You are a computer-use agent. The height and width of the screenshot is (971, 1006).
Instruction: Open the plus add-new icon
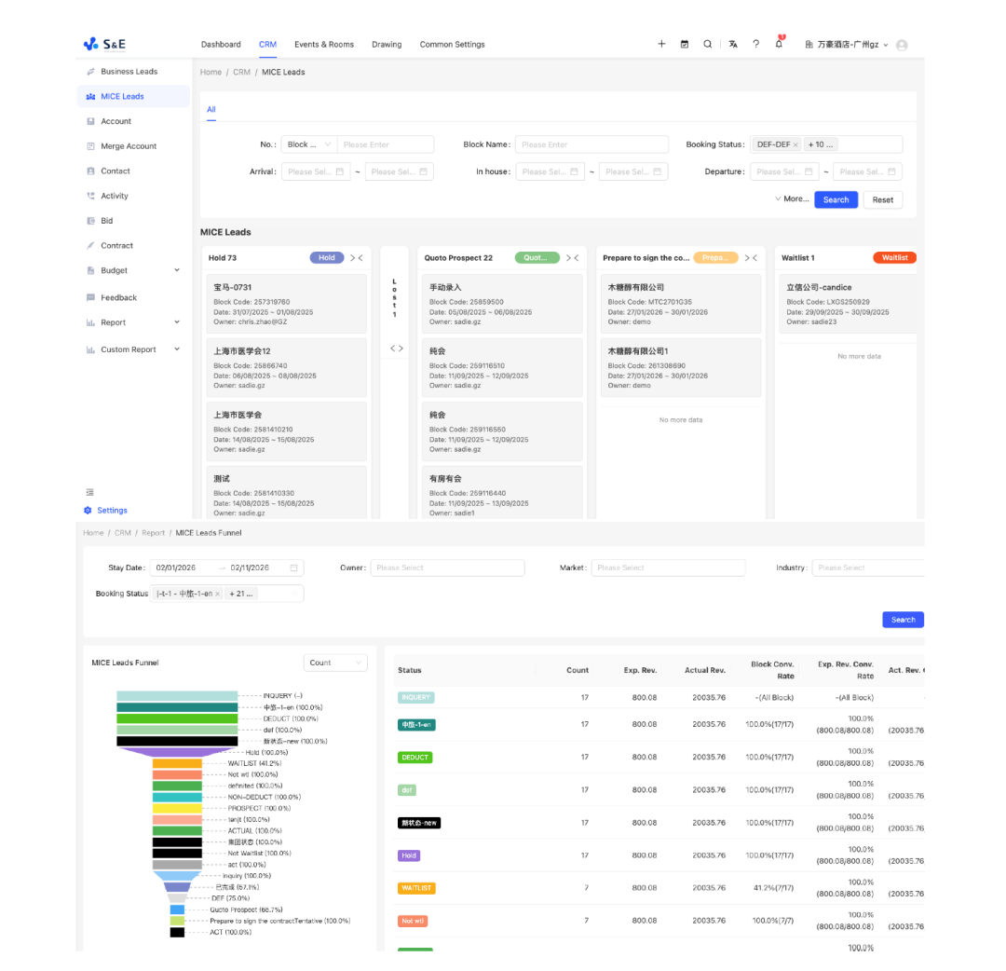(661, 45)
